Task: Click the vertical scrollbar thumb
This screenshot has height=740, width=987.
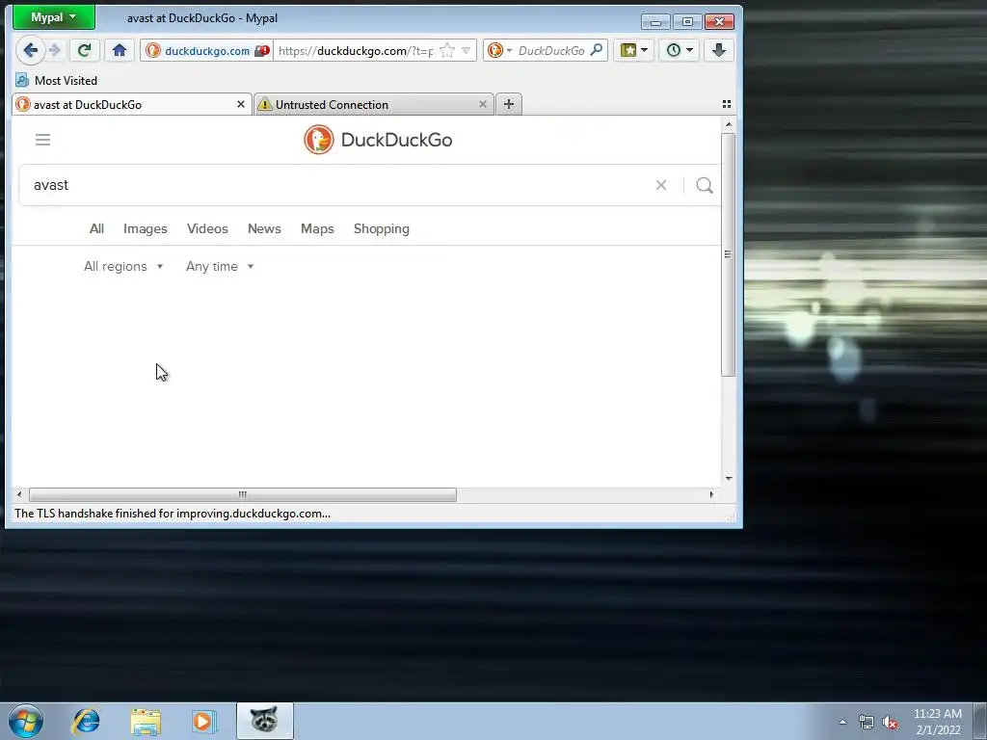Action: point(729,254)
